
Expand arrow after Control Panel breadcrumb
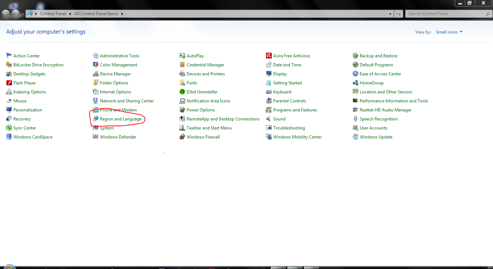tap(70, 14)
